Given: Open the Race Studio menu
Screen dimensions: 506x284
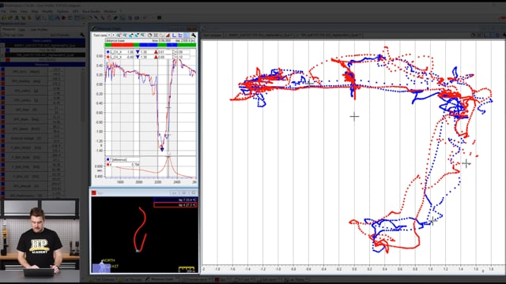Looking at the screenshot, I should tap(92, 11).
